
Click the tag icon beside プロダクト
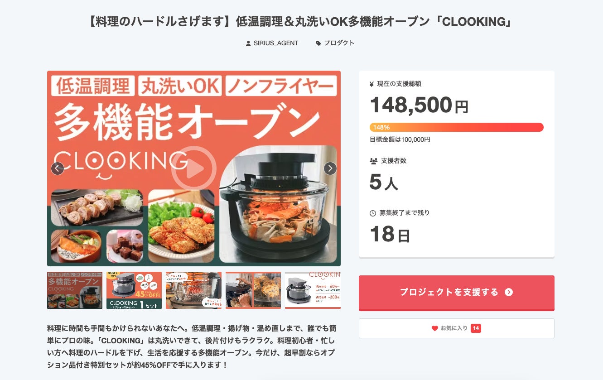pos(318,43)
